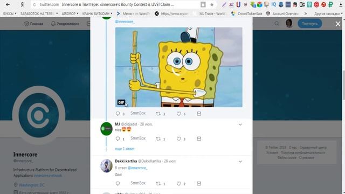Image resolution: width=345 pixels, height=194 pixels.
Task: Click SmmBox under Dekki.kartika's tweet
Action: [x=138, y=183]
